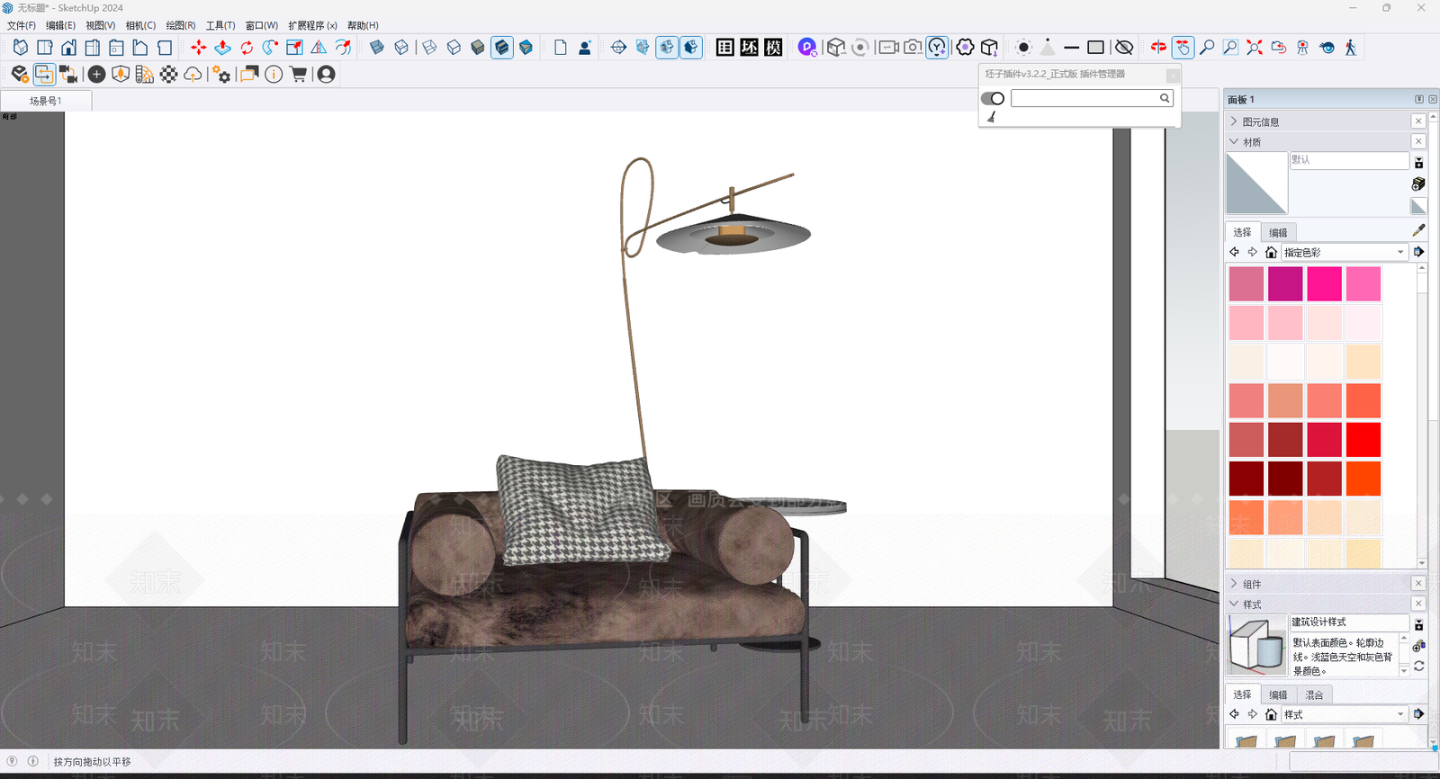
Task: Select the Scale tool
Action: pos(294,48)
